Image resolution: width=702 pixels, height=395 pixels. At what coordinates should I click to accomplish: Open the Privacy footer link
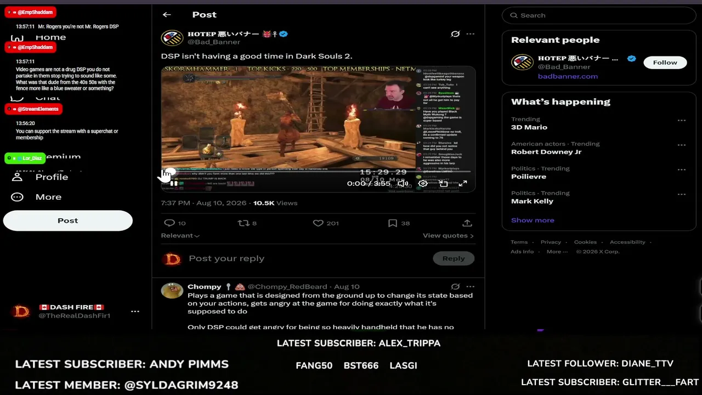(551, 242)
